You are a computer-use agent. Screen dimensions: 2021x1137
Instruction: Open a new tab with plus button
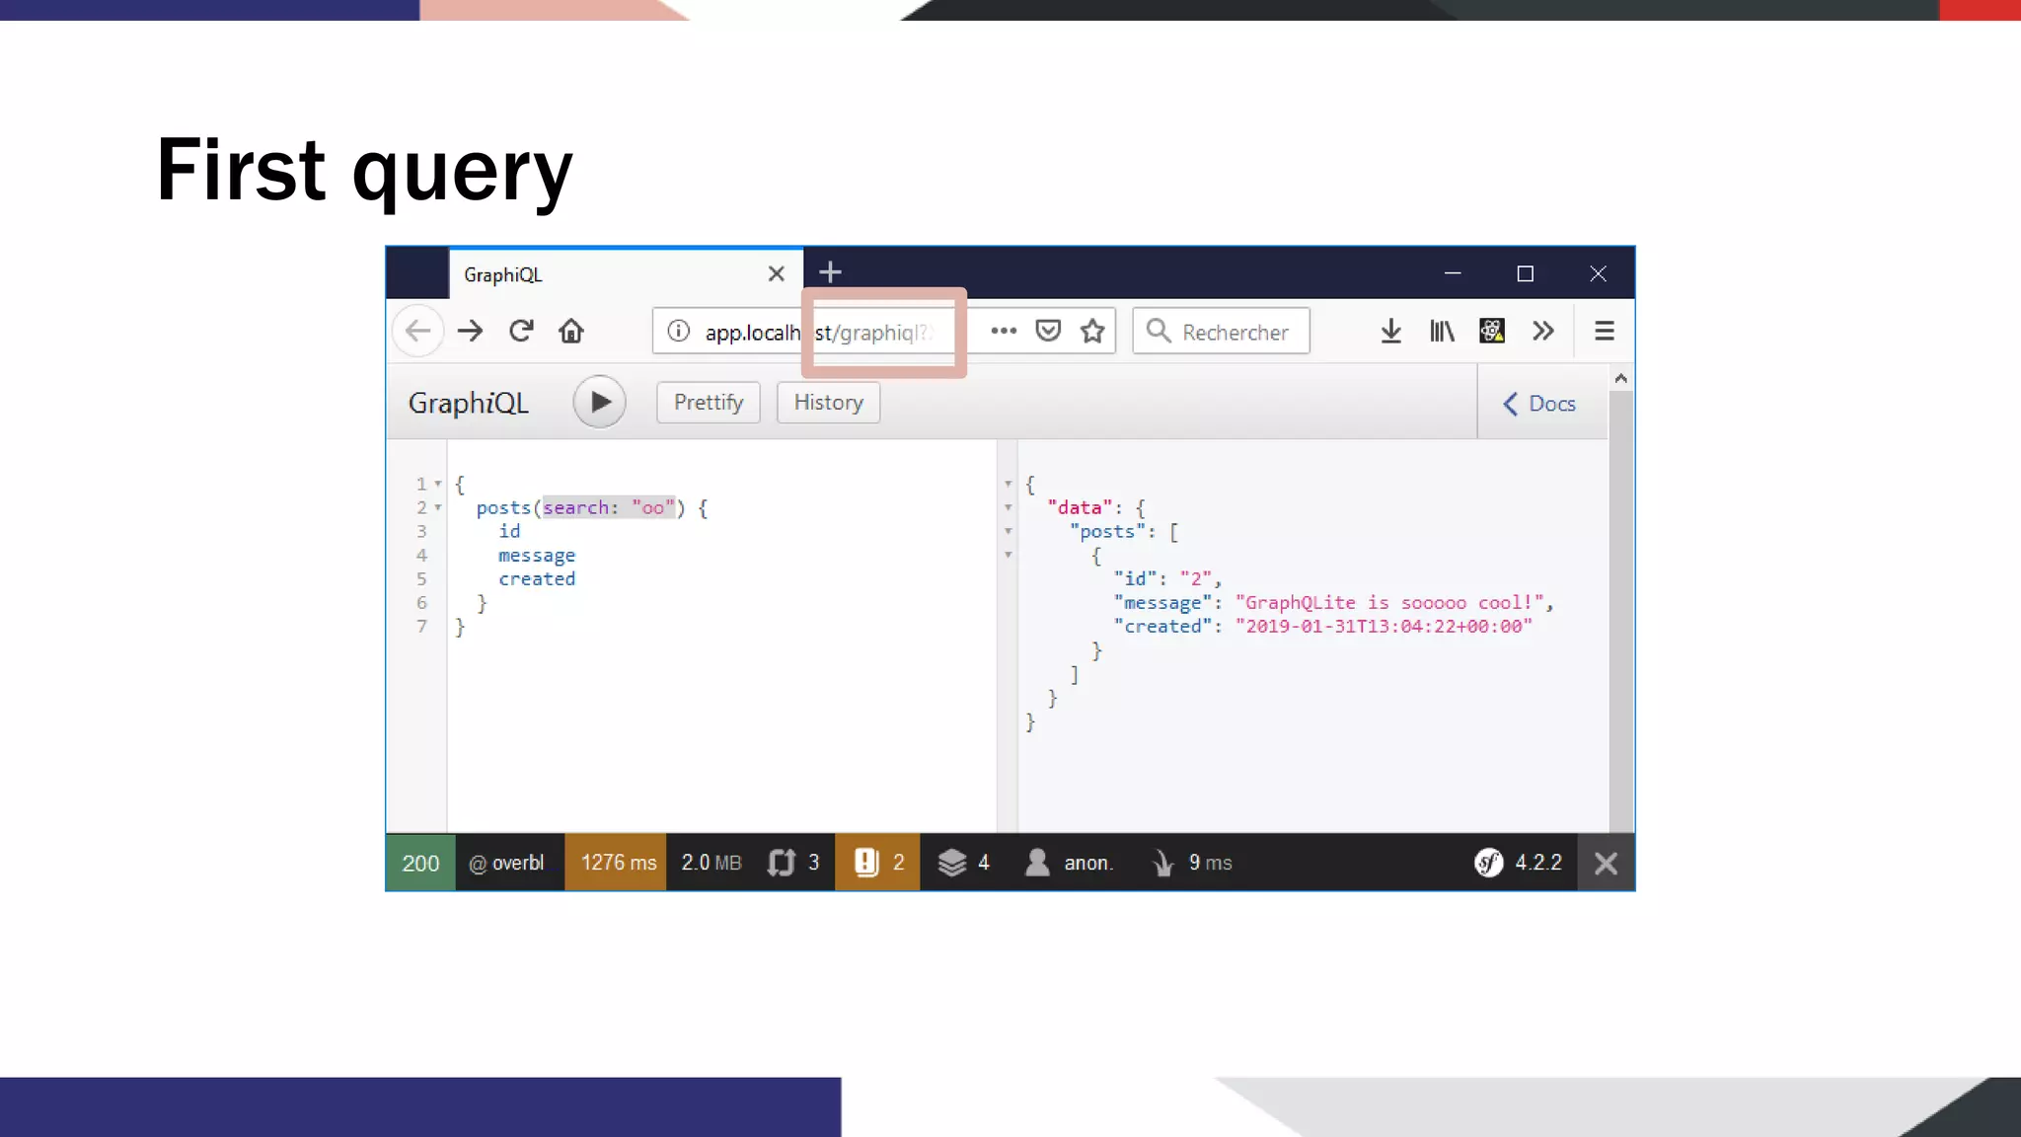(x=830, y=271)
